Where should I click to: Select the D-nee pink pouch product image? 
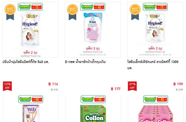[x=93, y=28]
